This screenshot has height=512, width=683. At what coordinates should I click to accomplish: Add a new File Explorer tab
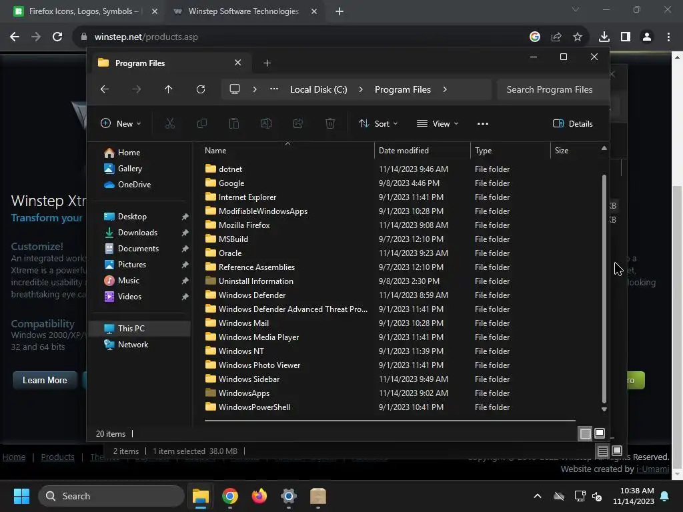pos(267,63)
